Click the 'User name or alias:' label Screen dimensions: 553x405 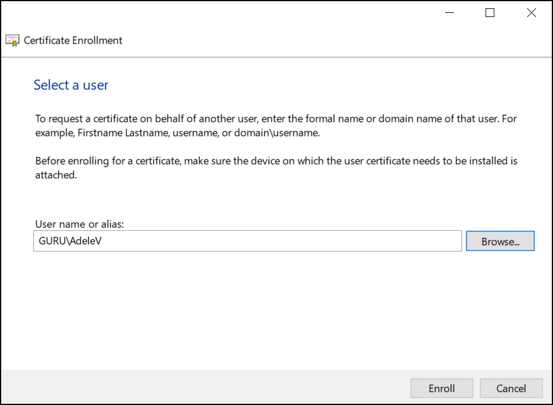pos(79,224)
